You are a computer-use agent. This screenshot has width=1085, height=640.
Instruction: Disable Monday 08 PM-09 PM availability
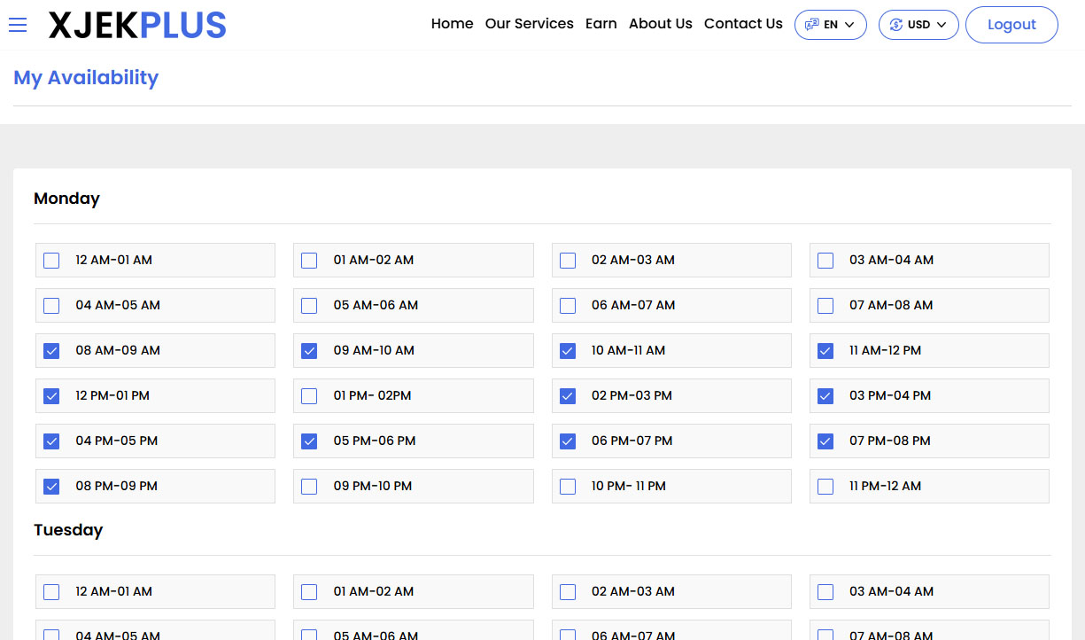[50, 486]
